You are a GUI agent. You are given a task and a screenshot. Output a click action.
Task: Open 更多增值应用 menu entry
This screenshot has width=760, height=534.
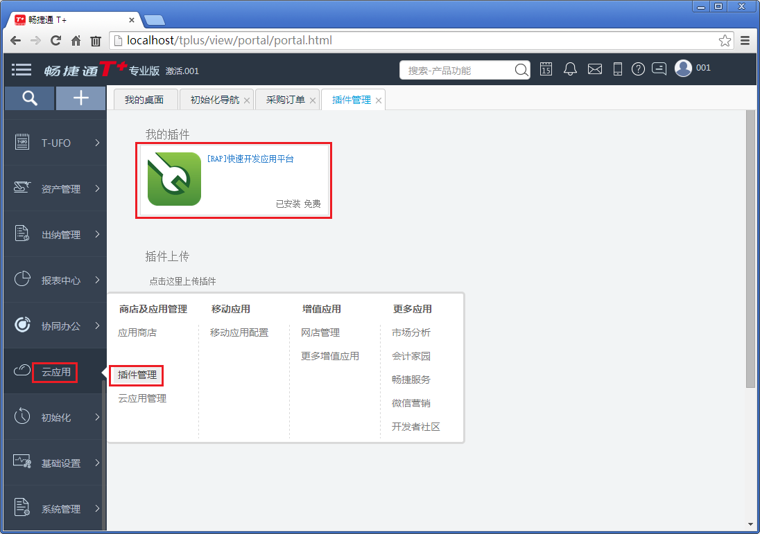(330, 356)
